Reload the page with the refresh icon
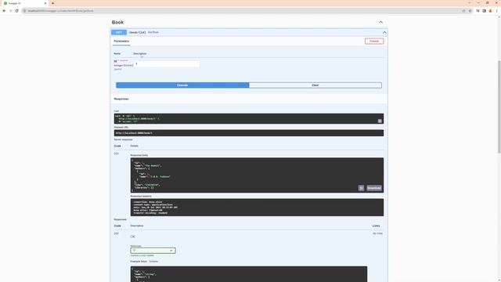Image resolution: width=501 pixels, height=282 pixels. [16, 10]
